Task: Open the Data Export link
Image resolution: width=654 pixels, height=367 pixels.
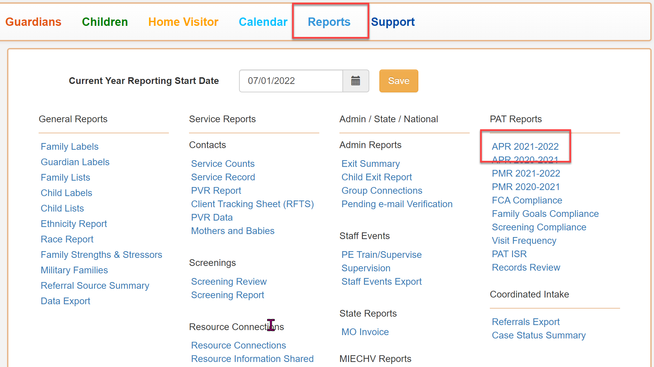Action: [65, 301]
